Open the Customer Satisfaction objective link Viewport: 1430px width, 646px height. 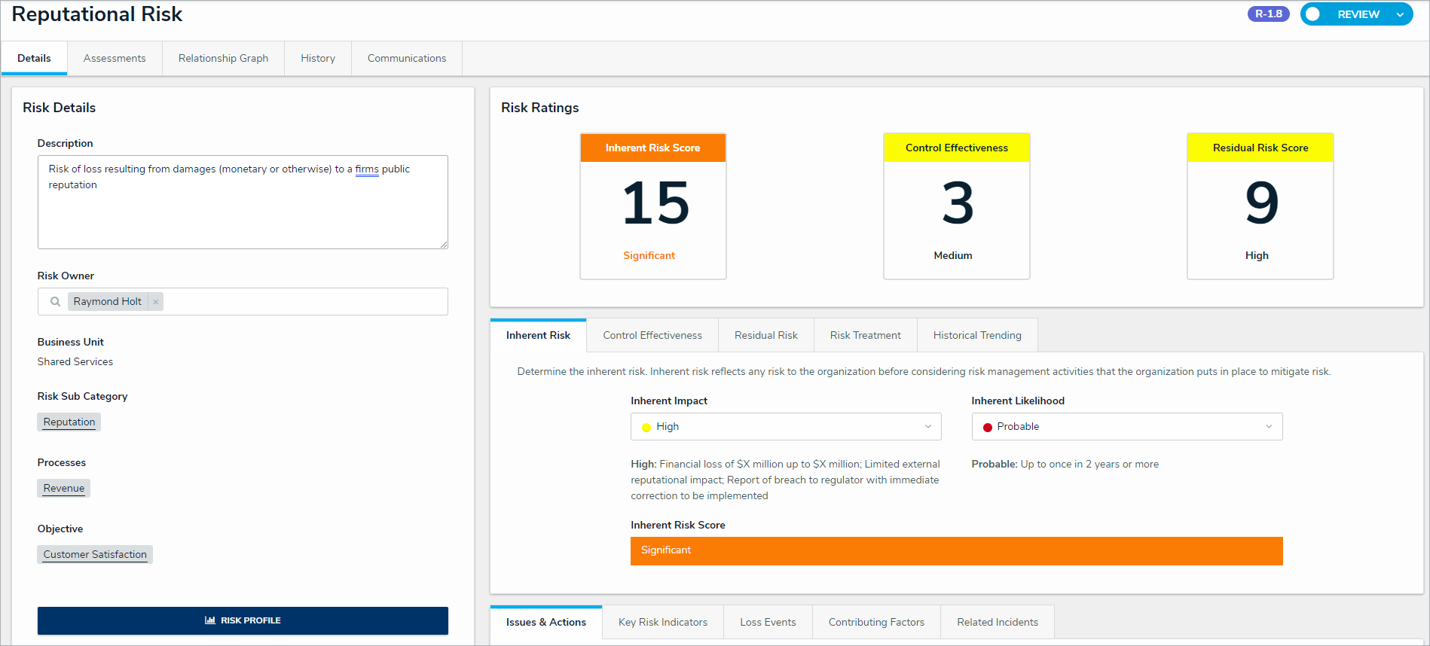click(x=95, y=554)
